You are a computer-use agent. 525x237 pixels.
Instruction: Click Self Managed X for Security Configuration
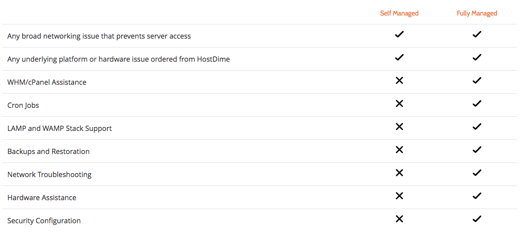[x=399, y=219]
